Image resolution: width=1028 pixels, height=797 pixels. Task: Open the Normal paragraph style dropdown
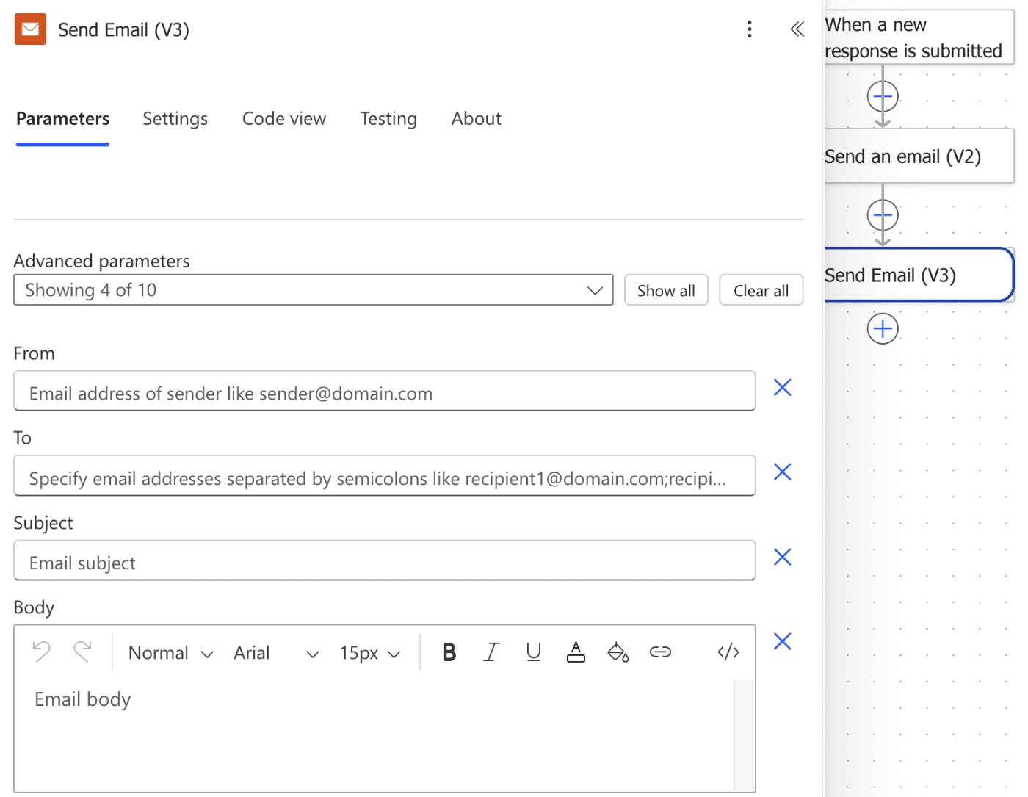point(171,653)
